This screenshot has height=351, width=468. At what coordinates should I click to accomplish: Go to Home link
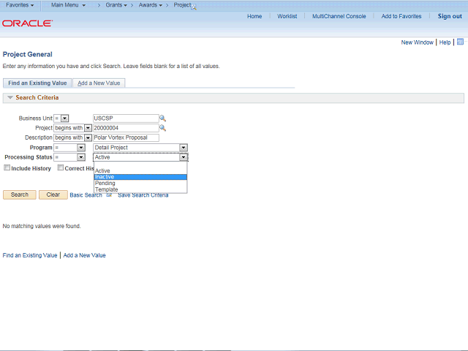click(254, 16)
